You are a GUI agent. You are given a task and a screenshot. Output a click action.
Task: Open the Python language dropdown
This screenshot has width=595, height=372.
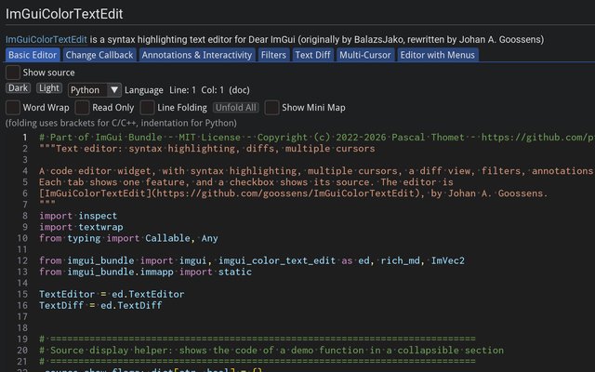coord(95,90)
